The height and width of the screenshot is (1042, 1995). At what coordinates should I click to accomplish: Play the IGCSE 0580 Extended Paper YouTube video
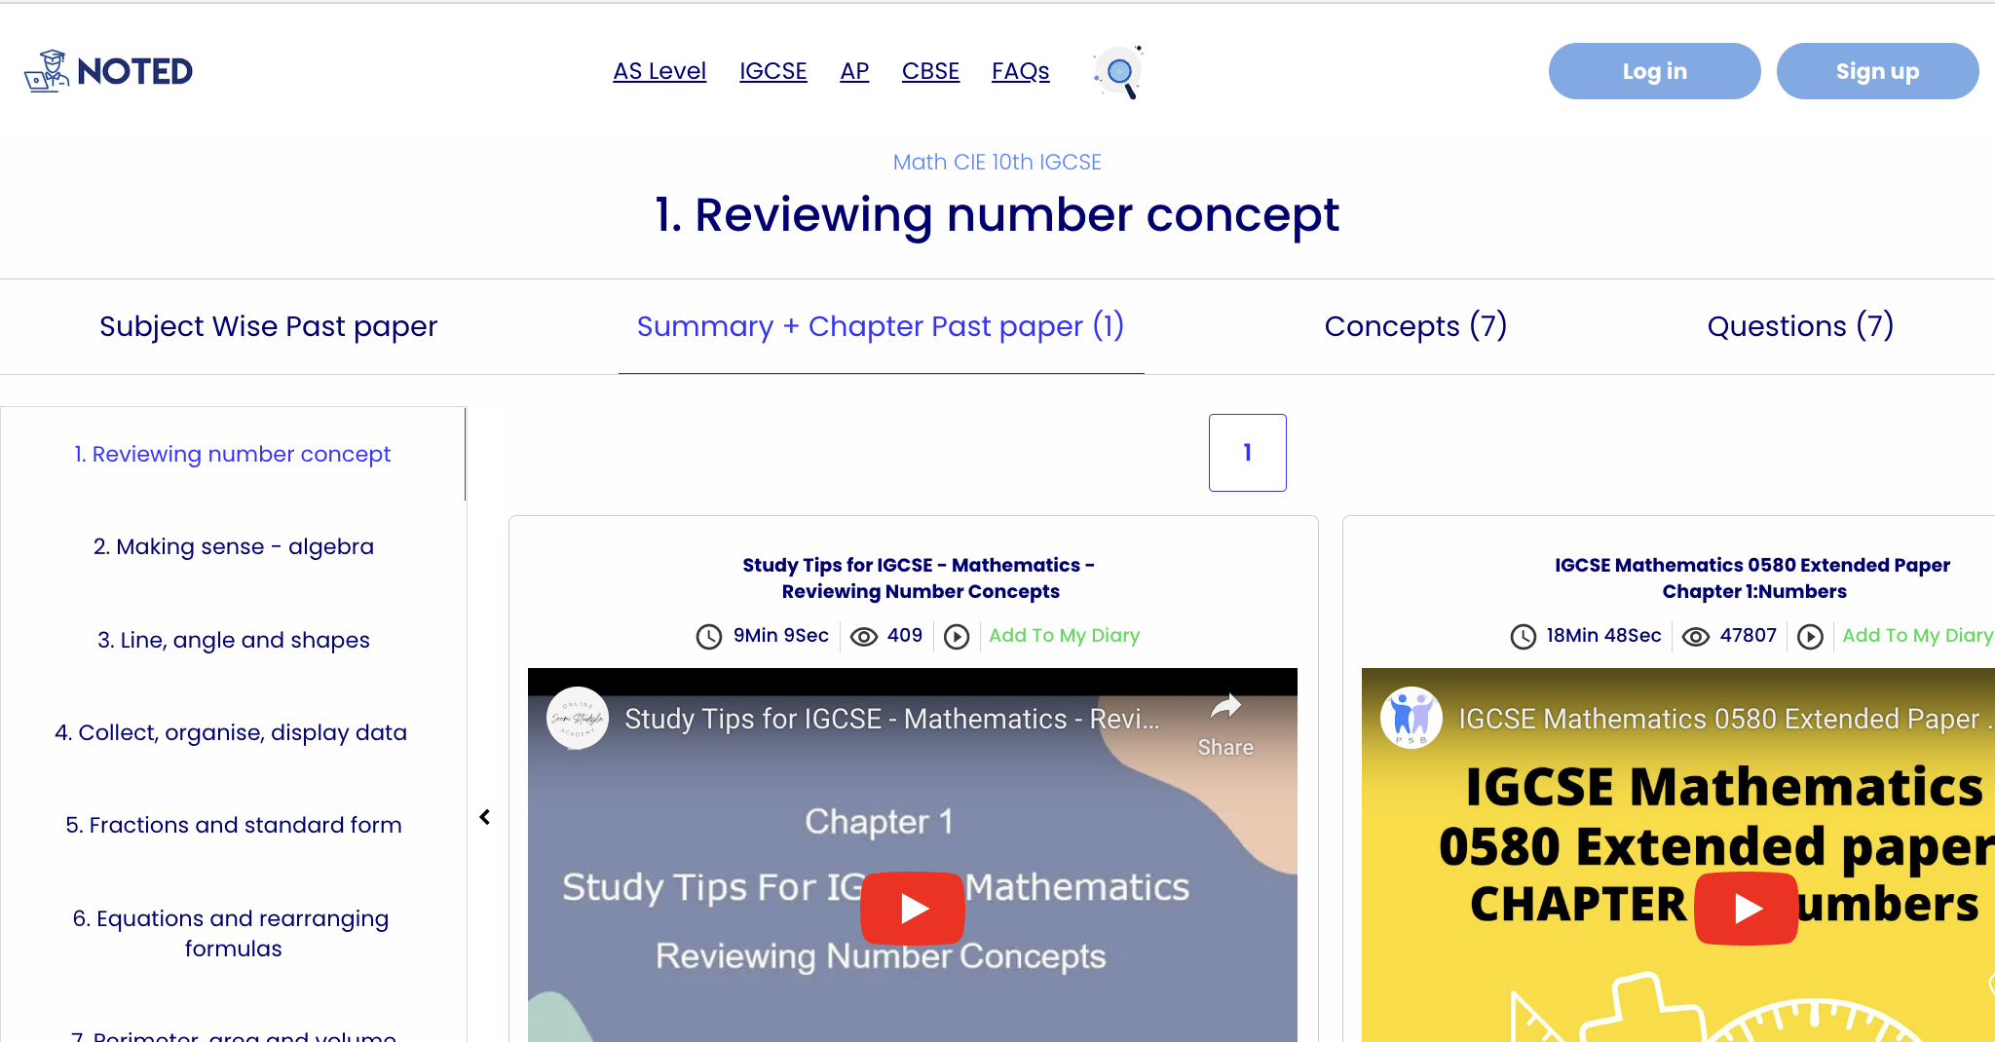click(1747, 908)
